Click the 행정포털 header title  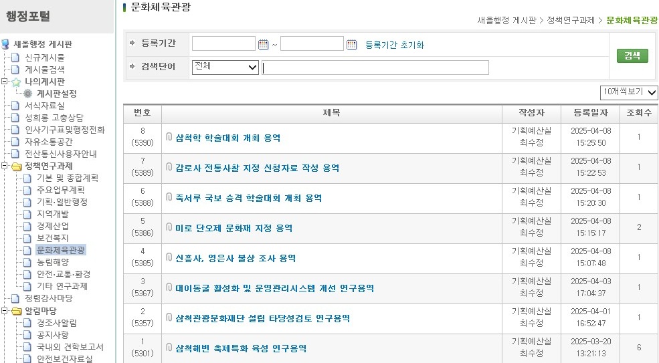tap(28, 16)
